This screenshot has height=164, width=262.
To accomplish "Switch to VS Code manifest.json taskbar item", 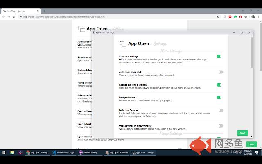I will (64, 153).
